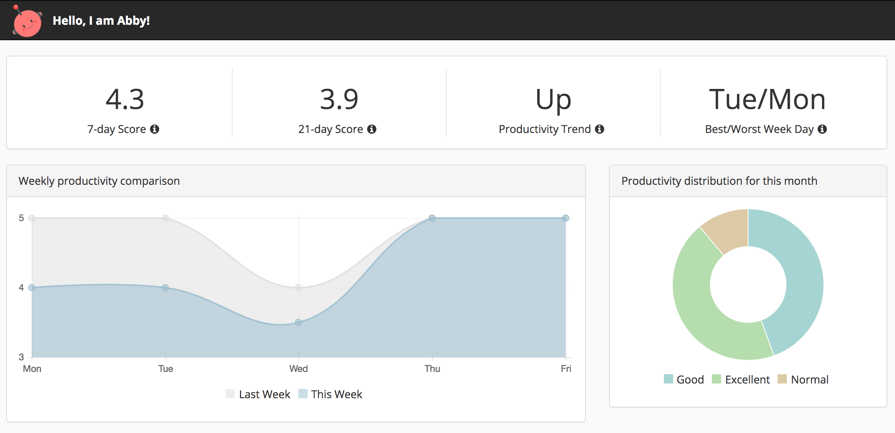The width and height of the screenshot is (895, 433).
Task: Toggle the Good legend item
Action: (x=684, y=379)
